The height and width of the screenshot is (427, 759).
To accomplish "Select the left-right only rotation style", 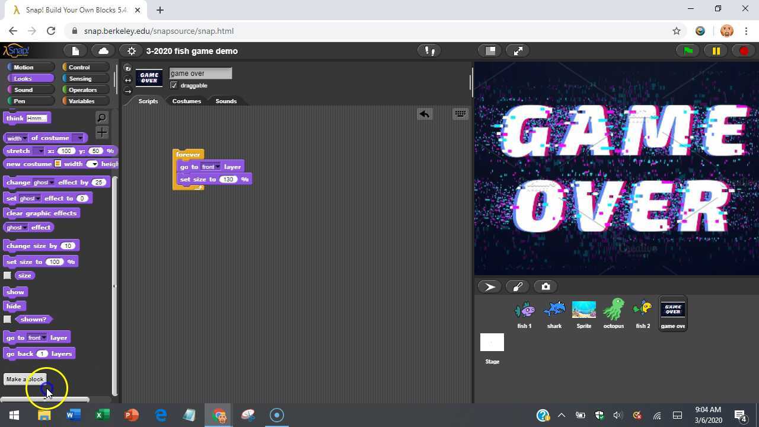I will [127, 80].
